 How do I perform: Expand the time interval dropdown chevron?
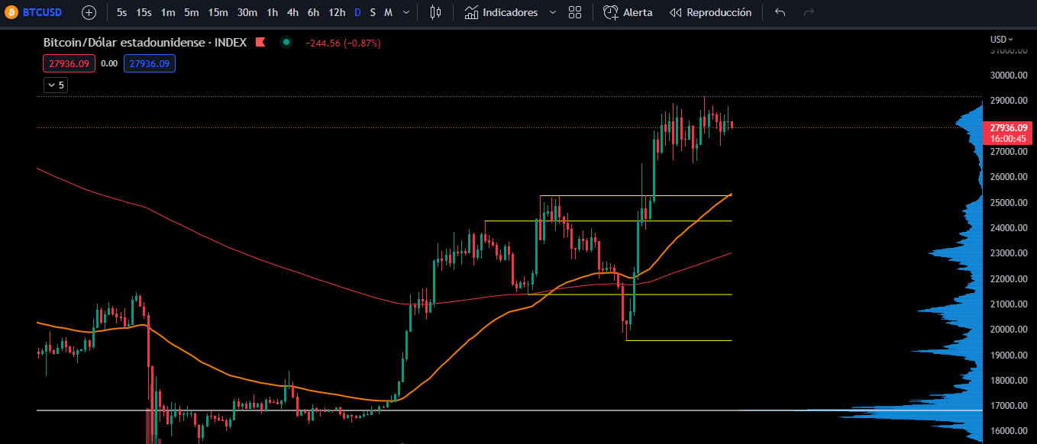tap(405, 12)
